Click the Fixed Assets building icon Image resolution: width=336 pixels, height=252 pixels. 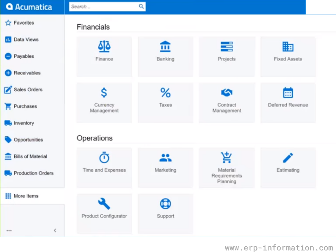(288, 46)
